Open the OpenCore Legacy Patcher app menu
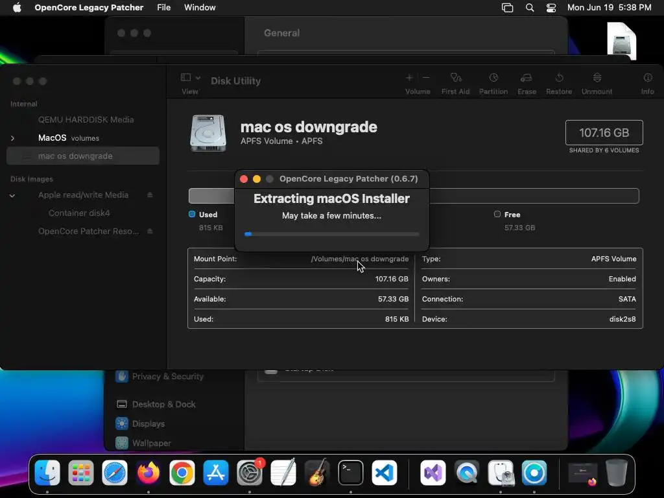The image size is (664, 498). click(x=89, y=8)
